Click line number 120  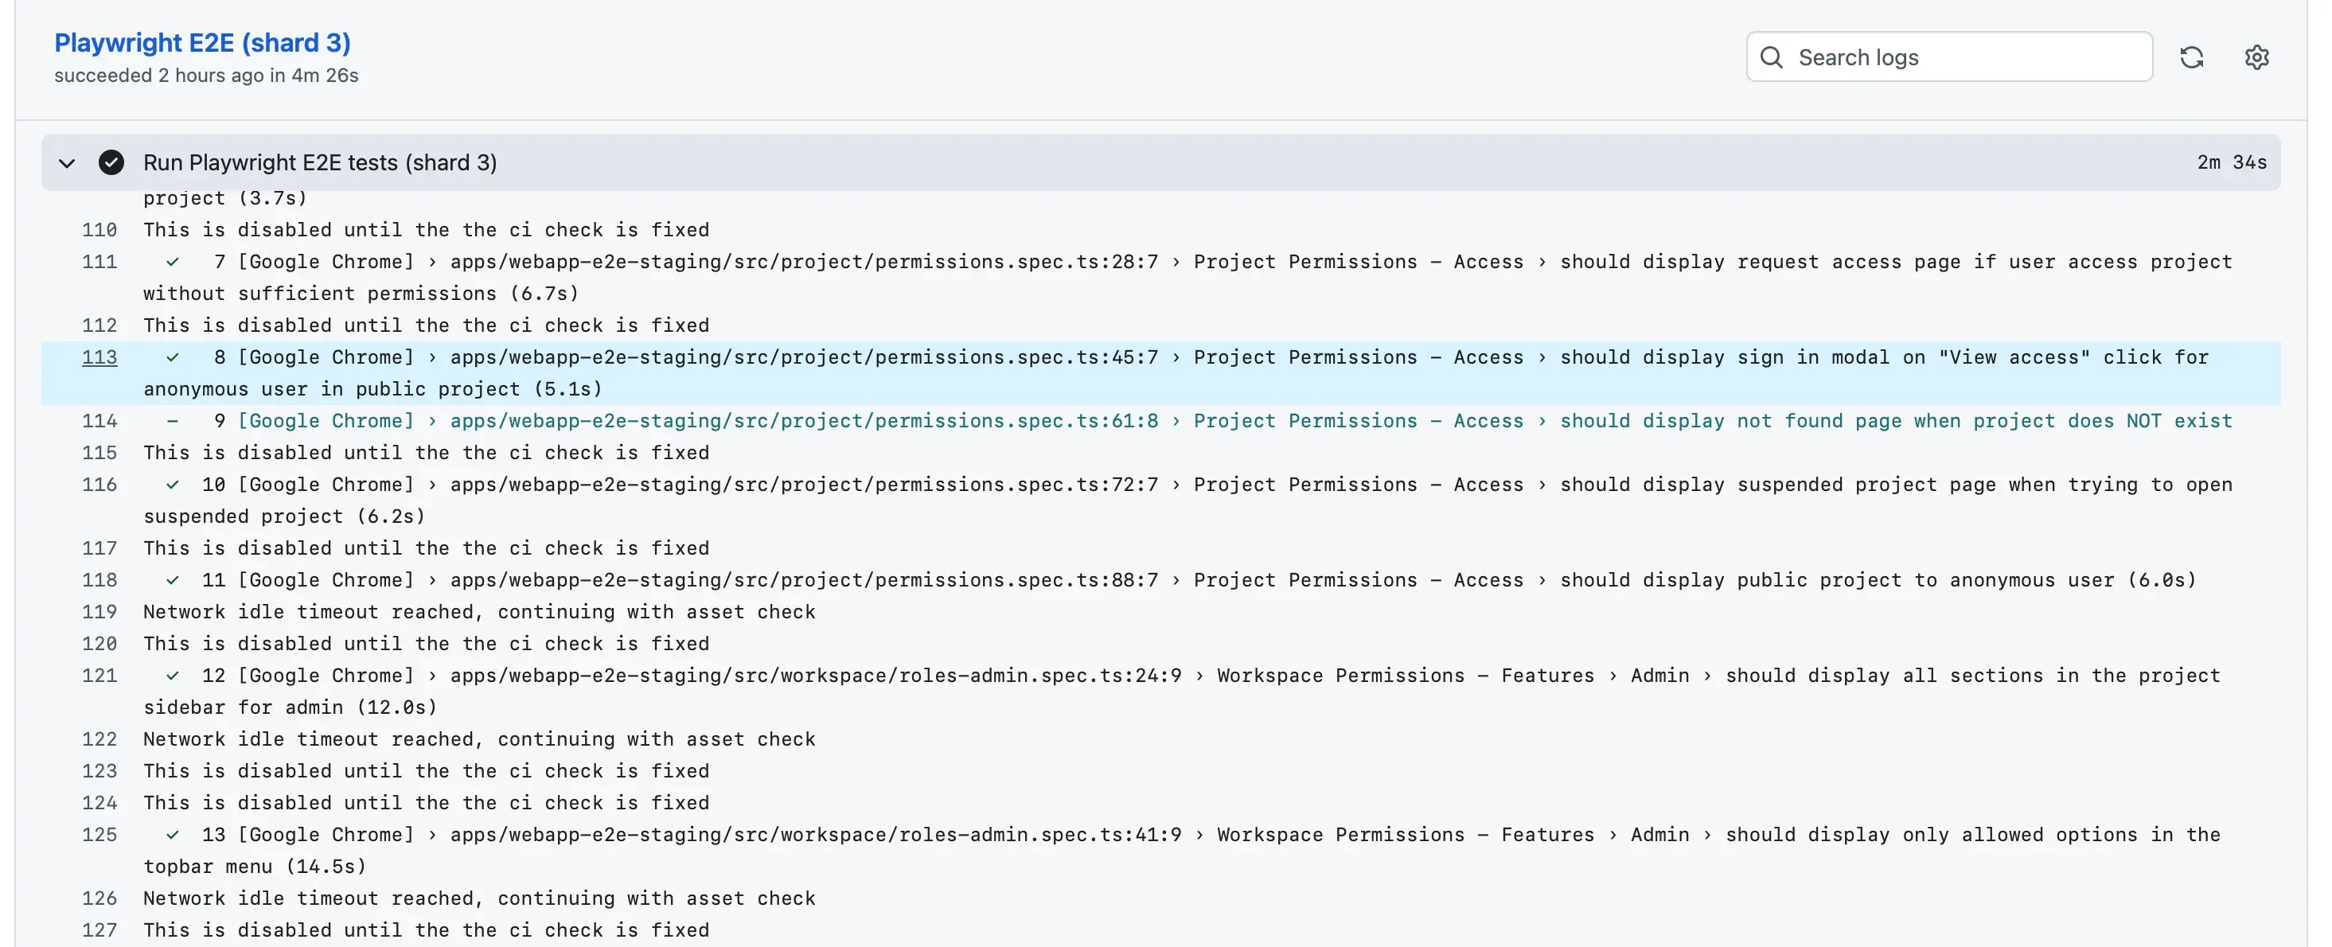[99, 644]
